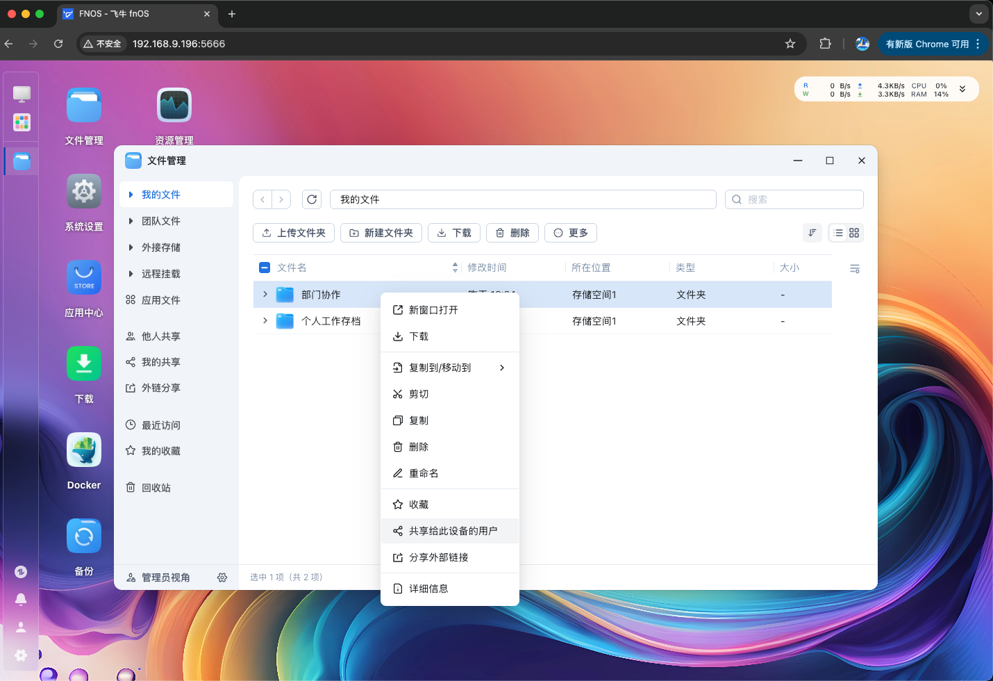Switch to grid view icon
Viewport: 993px width, 681px height.
click(854, 233)
